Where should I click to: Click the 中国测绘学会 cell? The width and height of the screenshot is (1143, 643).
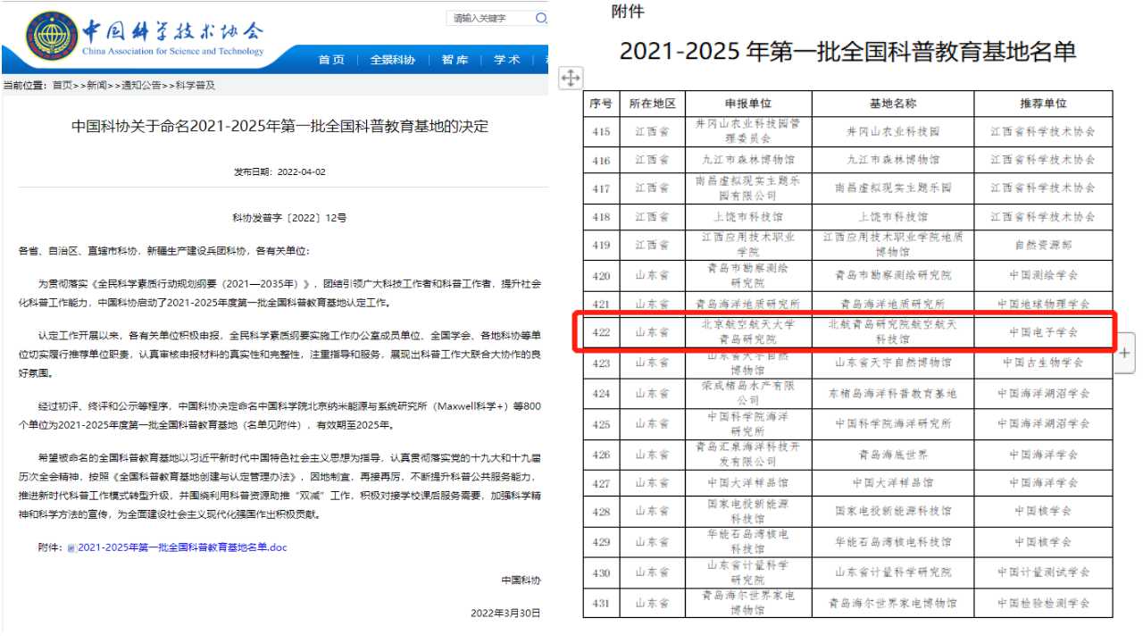point(1043,275)
